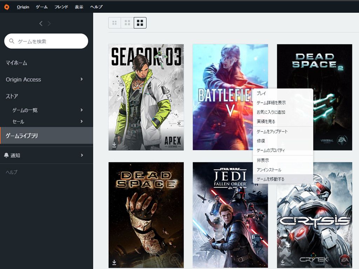359x269 pixels.
Task: Open ヘルプ link in the sidebar
Action: click(12, 172)
